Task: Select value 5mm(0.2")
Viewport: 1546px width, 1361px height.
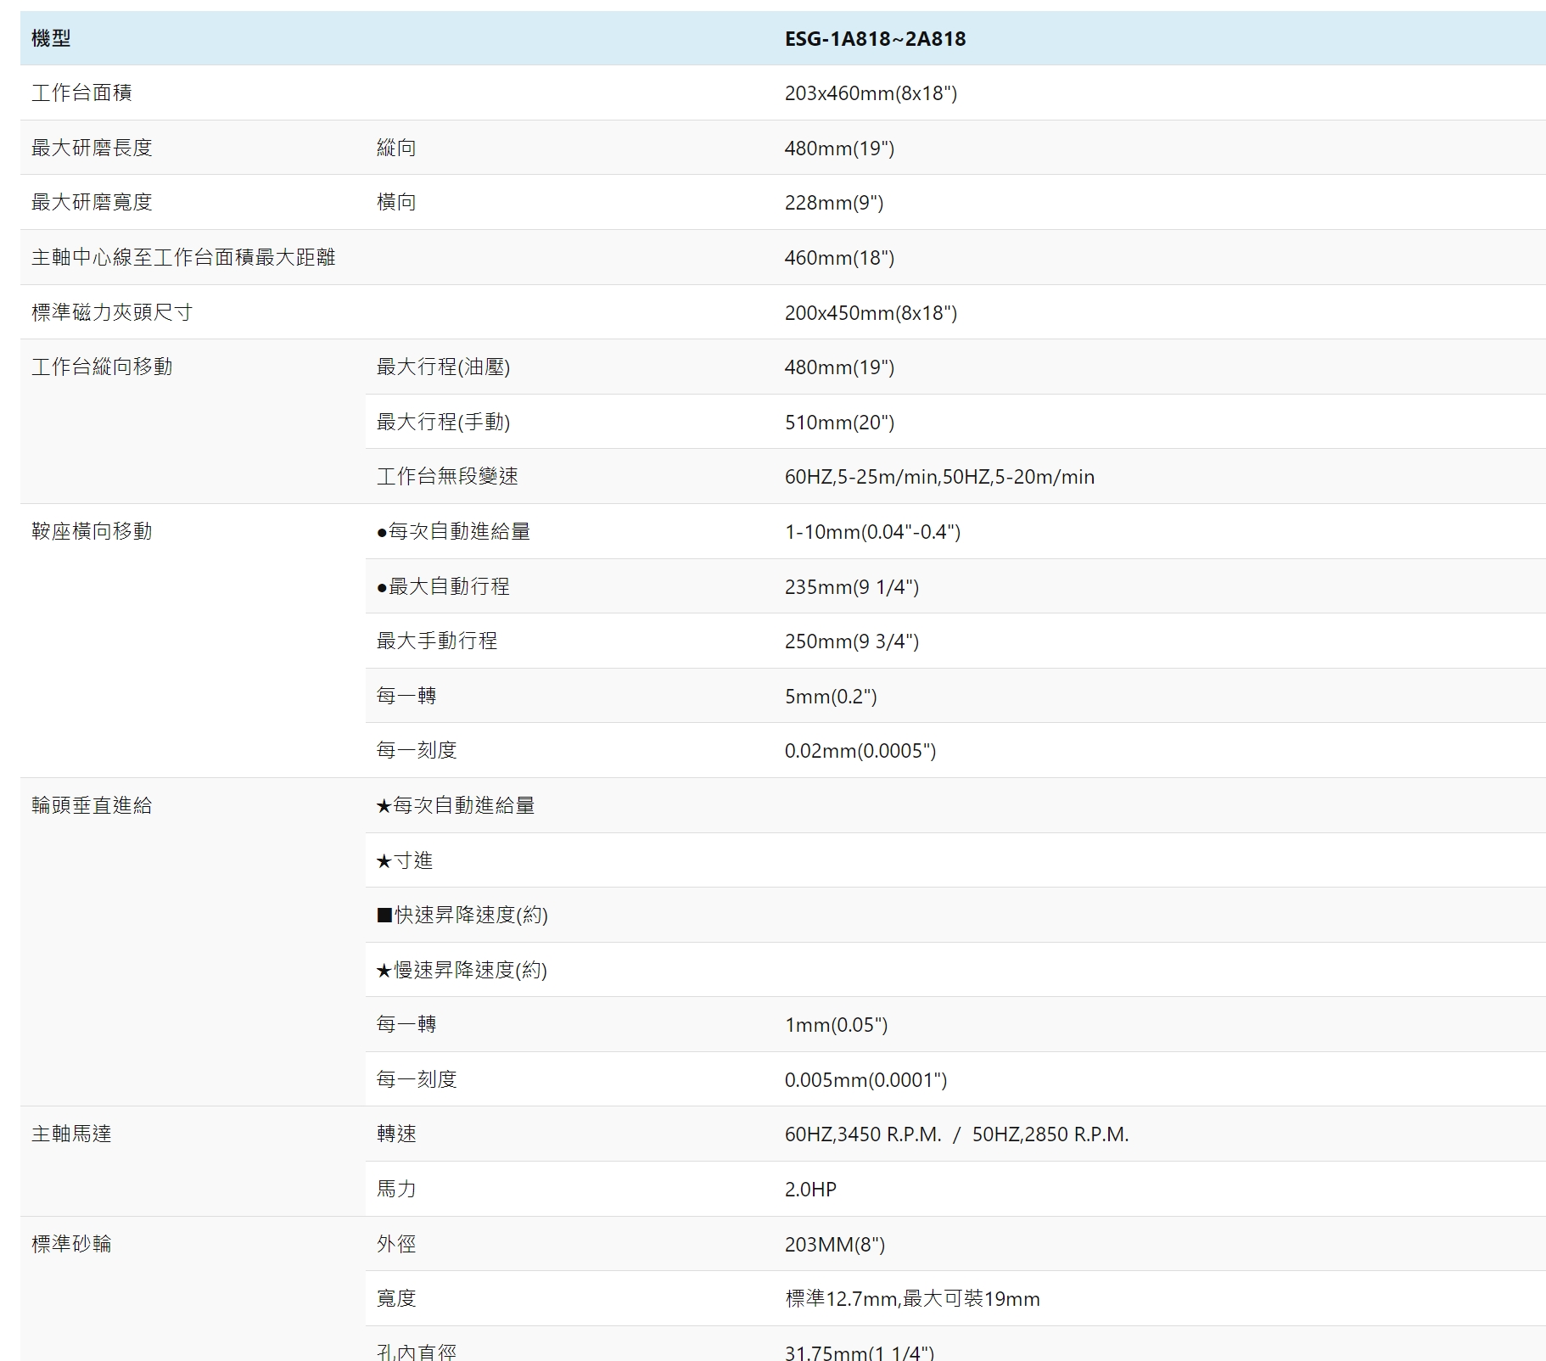Action: [831, 697]
